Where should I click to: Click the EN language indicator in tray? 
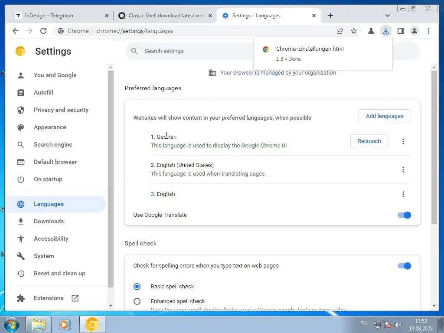coord(364,323)
